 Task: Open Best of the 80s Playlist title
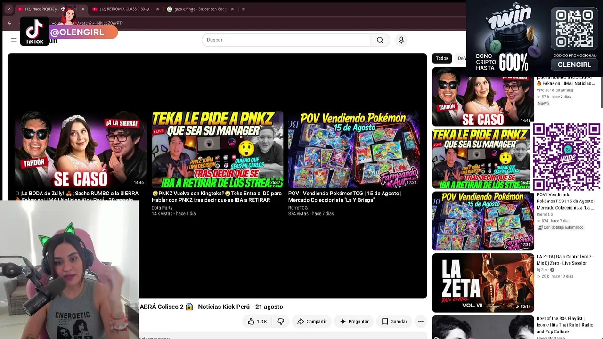point(565,325)
